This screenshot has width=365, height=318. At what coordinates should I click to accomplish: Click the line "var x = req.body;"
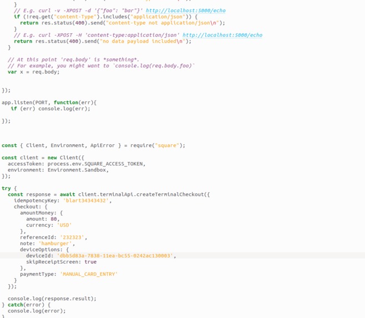(x=33, y=72)
